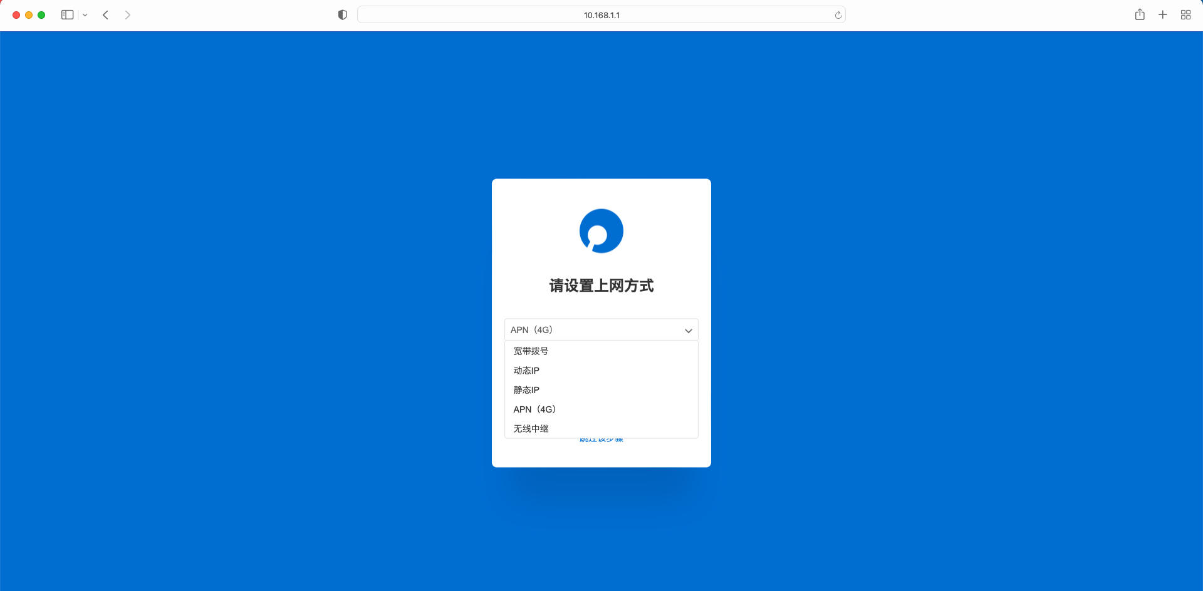The image size is (1203, 591).
Task: Click the 跳过该步骤 skip link
Action: [601, 439]
